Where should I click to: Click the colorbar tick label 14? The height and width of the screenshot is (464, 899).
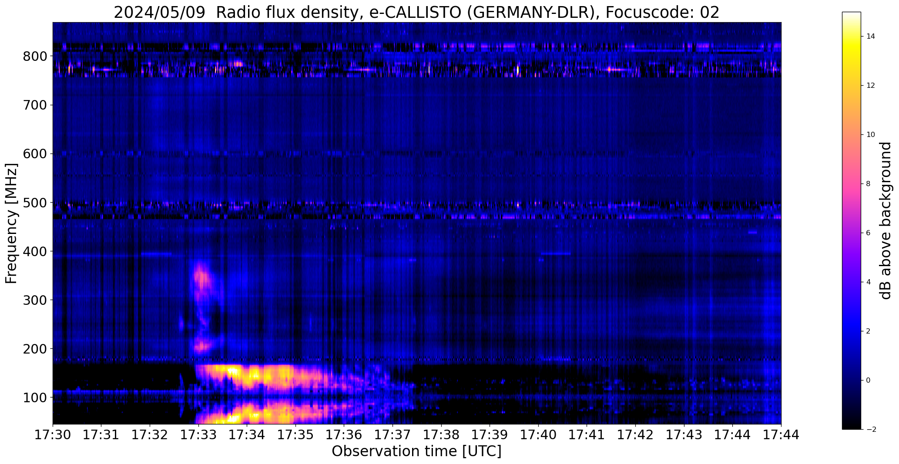click(x=871, y=37)
